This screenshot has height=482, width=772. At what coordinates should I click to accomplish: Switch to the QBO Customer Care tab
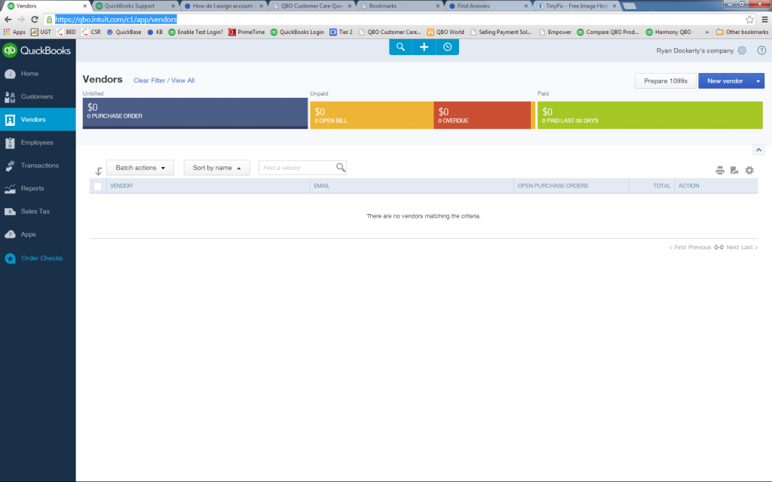pos(311,6)
